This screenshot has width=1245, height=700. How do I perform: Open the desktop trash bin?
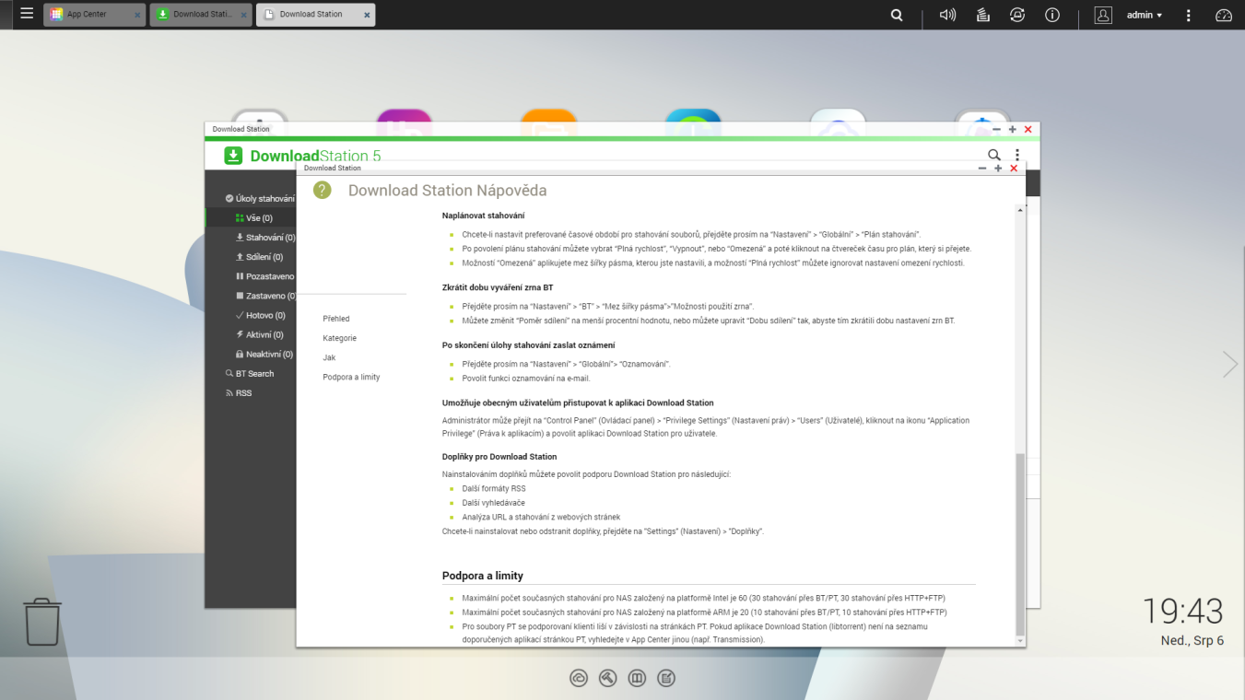42,622
